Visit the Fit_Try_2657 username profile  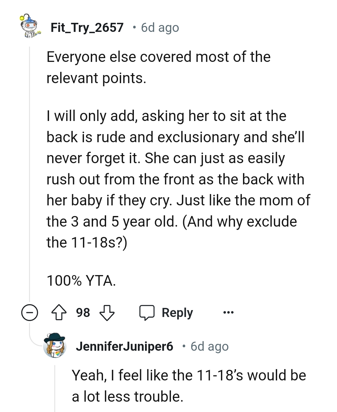click(x=87, y=28)
